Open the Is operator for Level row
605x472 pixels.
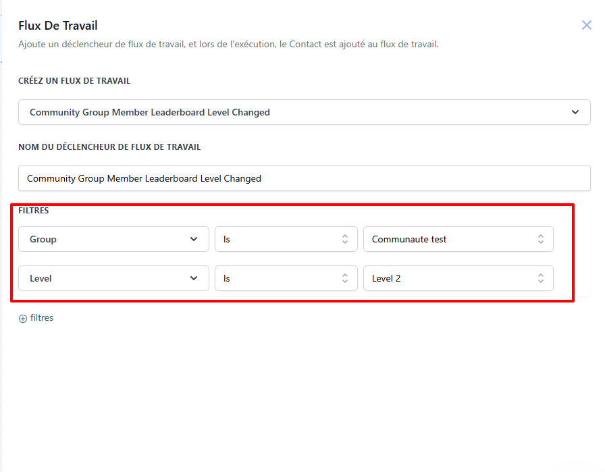pos(286,278)
